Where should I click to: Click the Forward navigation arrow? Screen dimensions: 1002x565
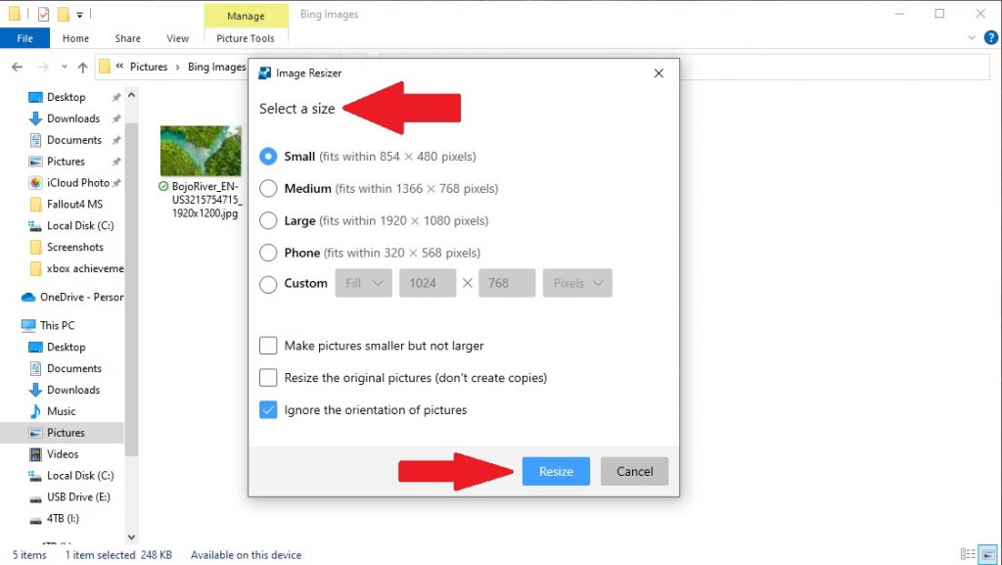point(43,68)
